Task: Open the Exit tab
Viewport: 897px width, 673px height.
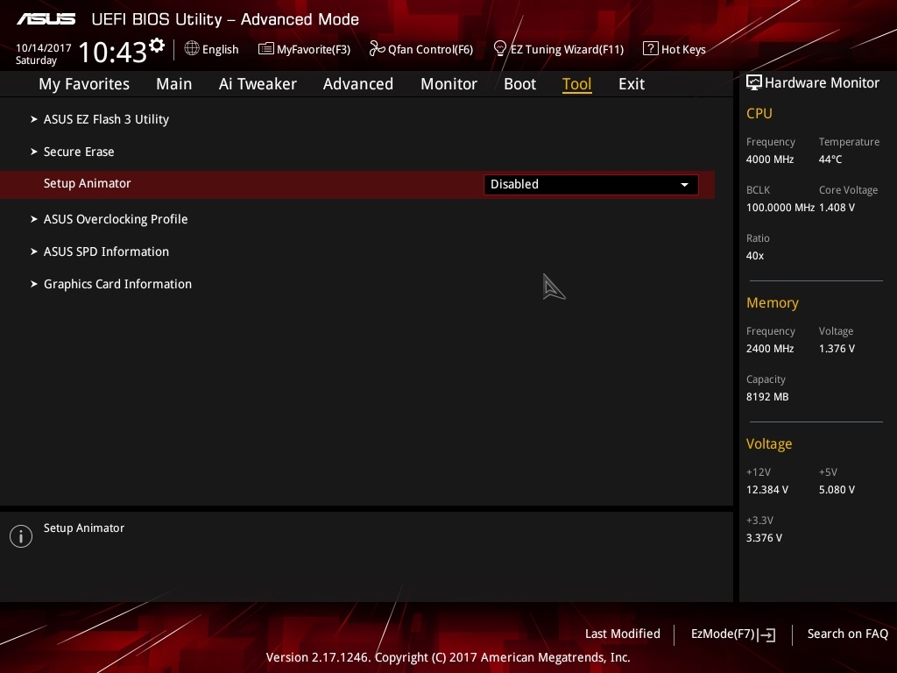Action: pos(632,84)
